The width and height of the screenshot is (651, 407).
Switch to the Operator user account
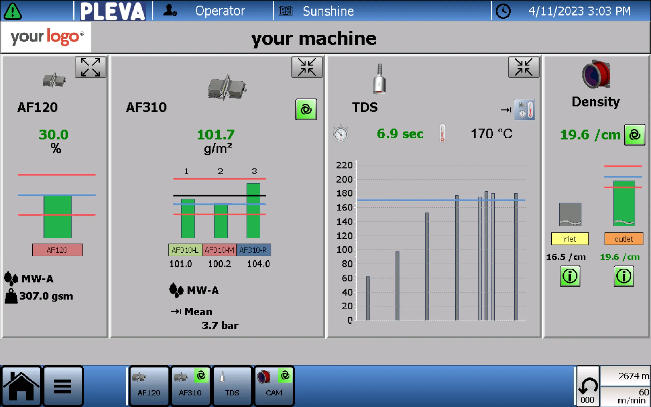pos(169,11)
